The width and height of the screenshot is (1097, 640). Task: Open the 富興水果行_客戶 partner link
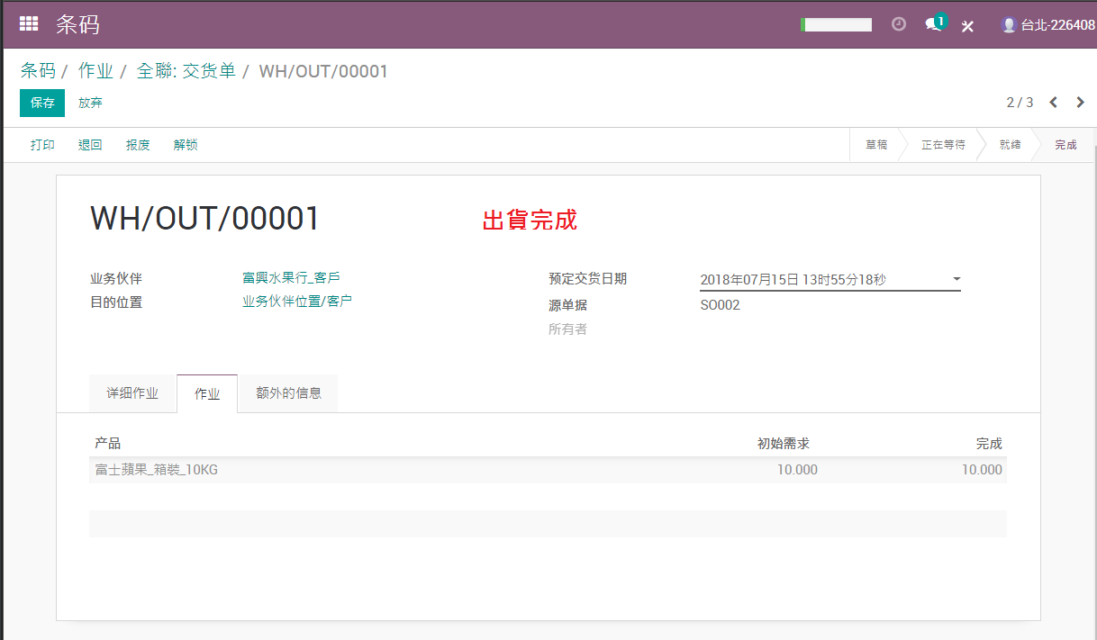[x=291, y=278]
